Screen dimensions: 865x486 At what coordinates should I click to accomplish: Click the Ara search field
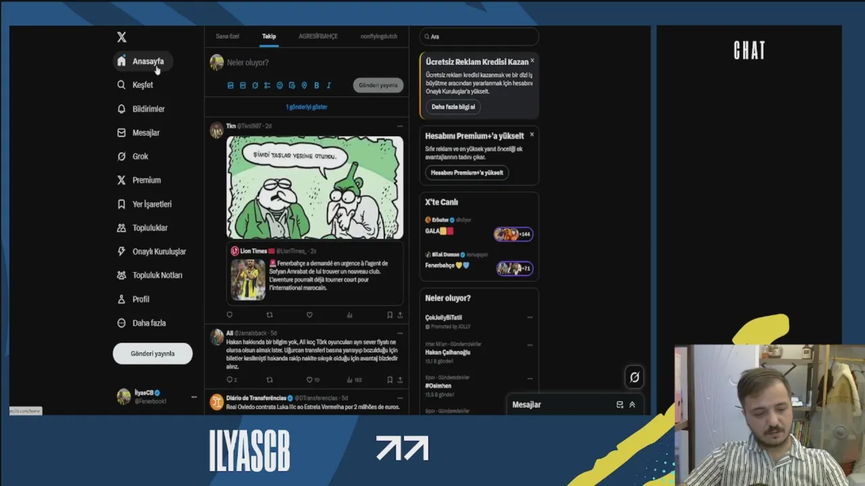click(x=479, y=36)
